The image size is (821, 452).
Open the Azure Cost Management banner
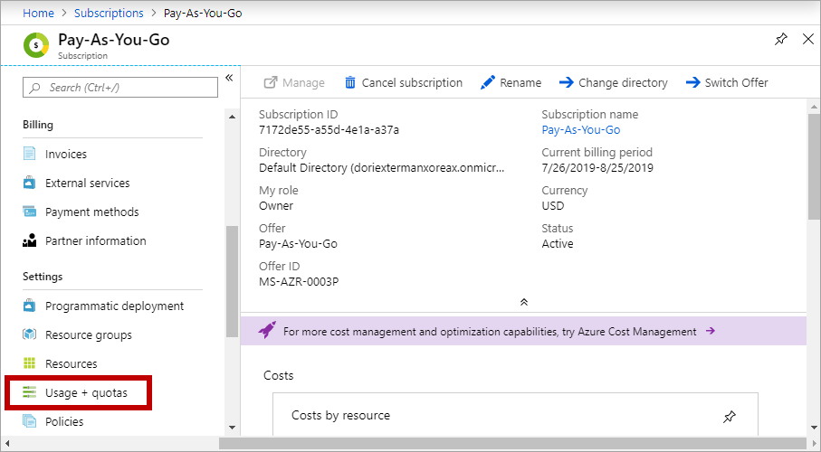point(523,331)
